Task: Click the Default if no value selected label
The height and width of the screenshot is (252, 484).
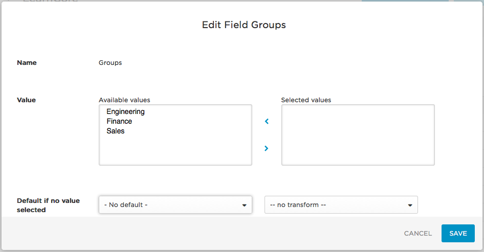Action: coord(48,205)
